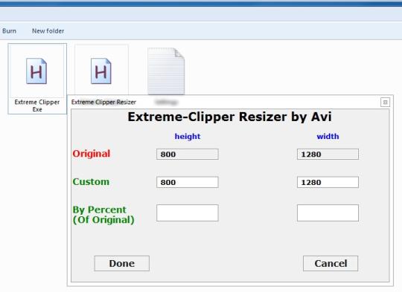402x292 pixels.
Task: Click the red Original label
Action: (92, 154)
